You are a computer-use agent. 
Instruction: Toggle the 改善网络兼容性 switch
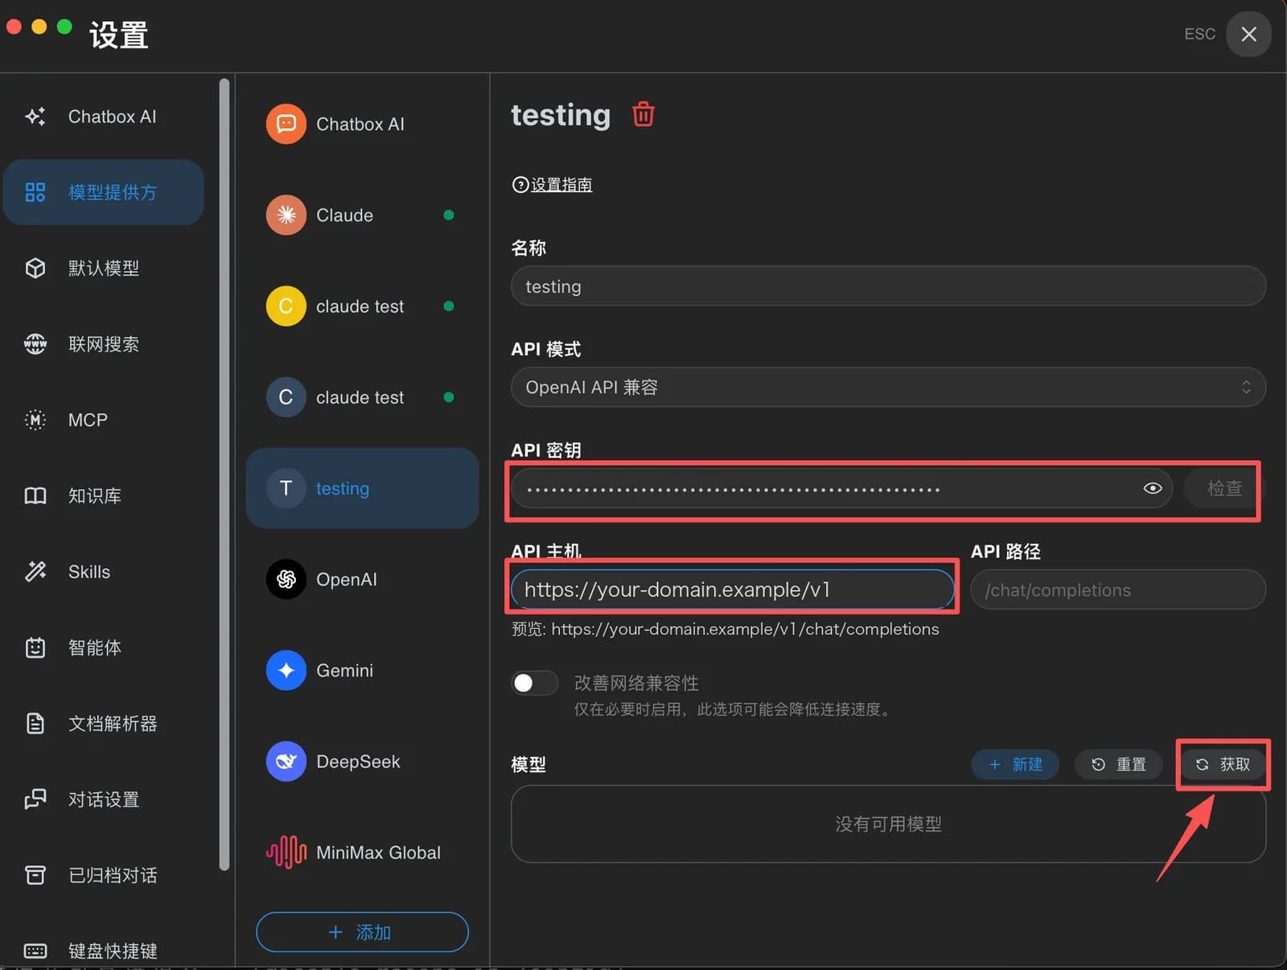point(534,683)
